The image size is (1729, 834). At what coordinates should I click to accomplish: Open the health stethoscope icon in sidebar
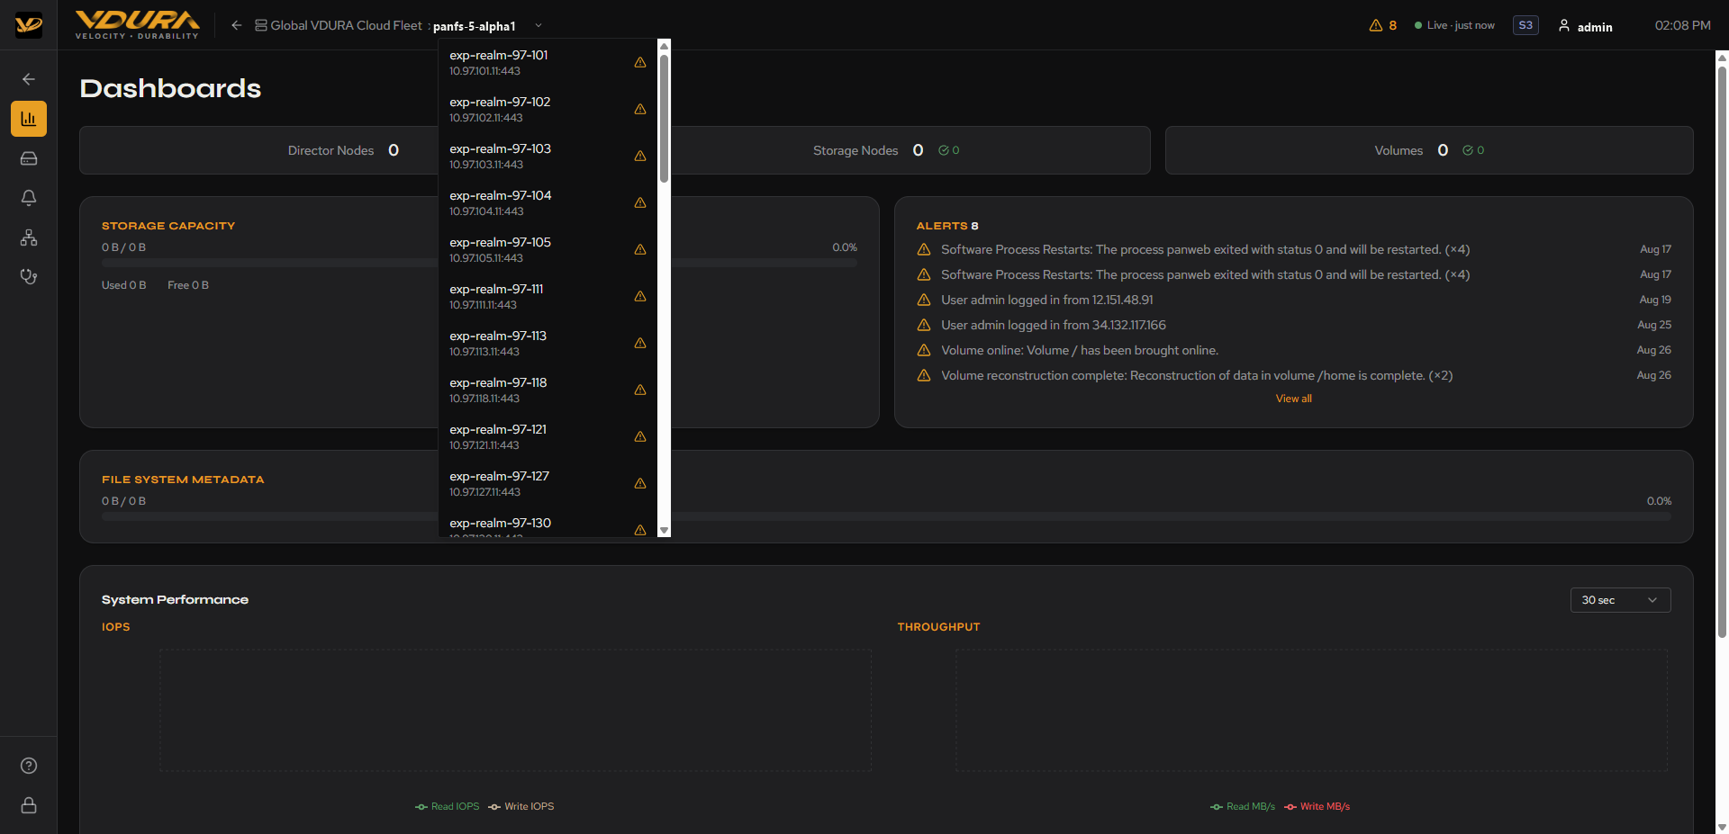pyautogui.click(x=29, y=277)
